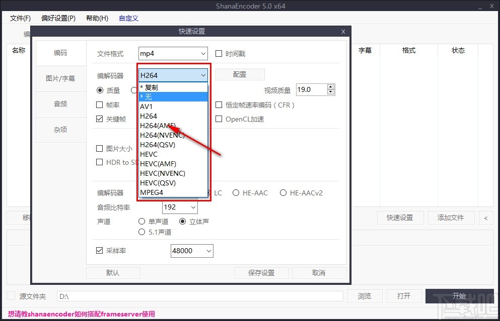Select the HE-AAC radio button

tap(236, 193)
